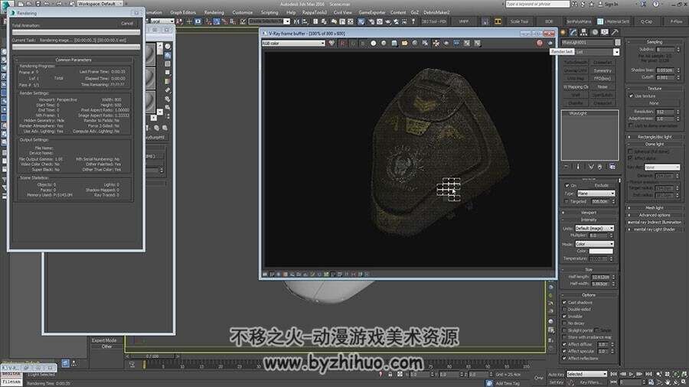Viewport: 689px width, 387px height.
Task: Switch frame buffer to alpha channel (white circle)
Action: (373, 43)
